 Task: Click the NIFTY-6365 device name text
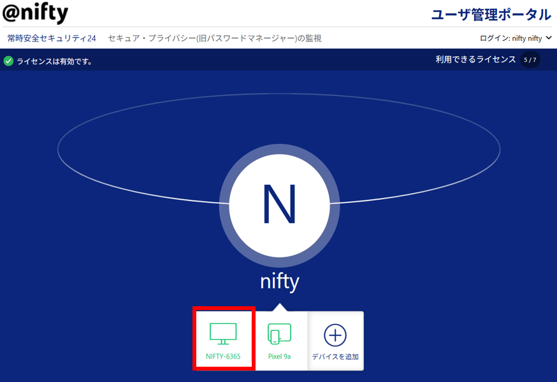click(x=223, y=357)
